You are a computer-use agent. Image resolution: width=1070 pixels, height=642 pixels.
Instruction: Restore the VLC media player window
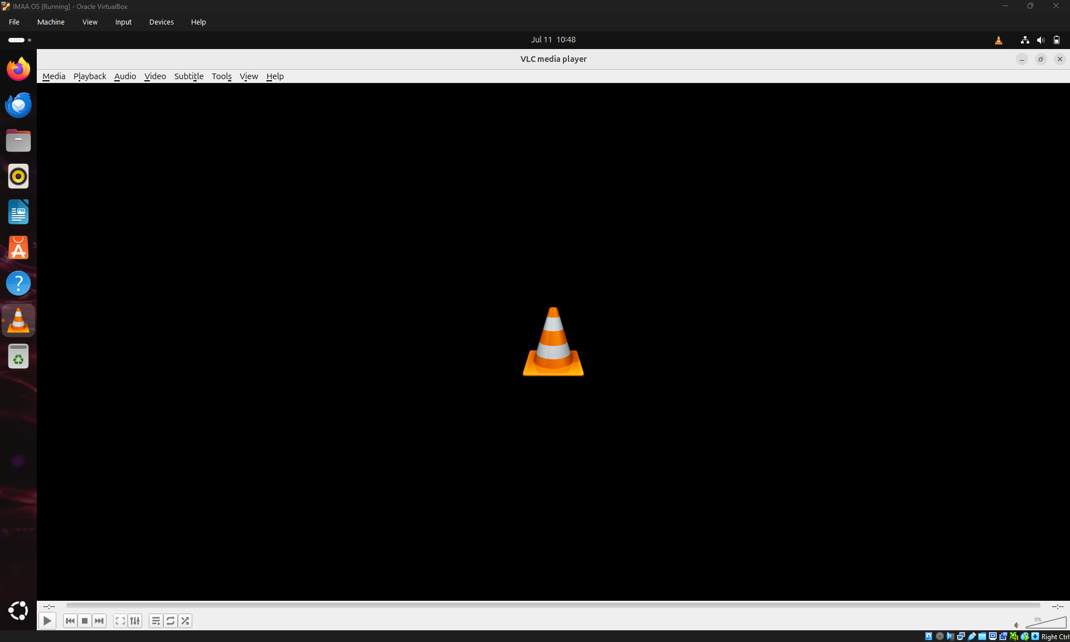coord(1040,59)
